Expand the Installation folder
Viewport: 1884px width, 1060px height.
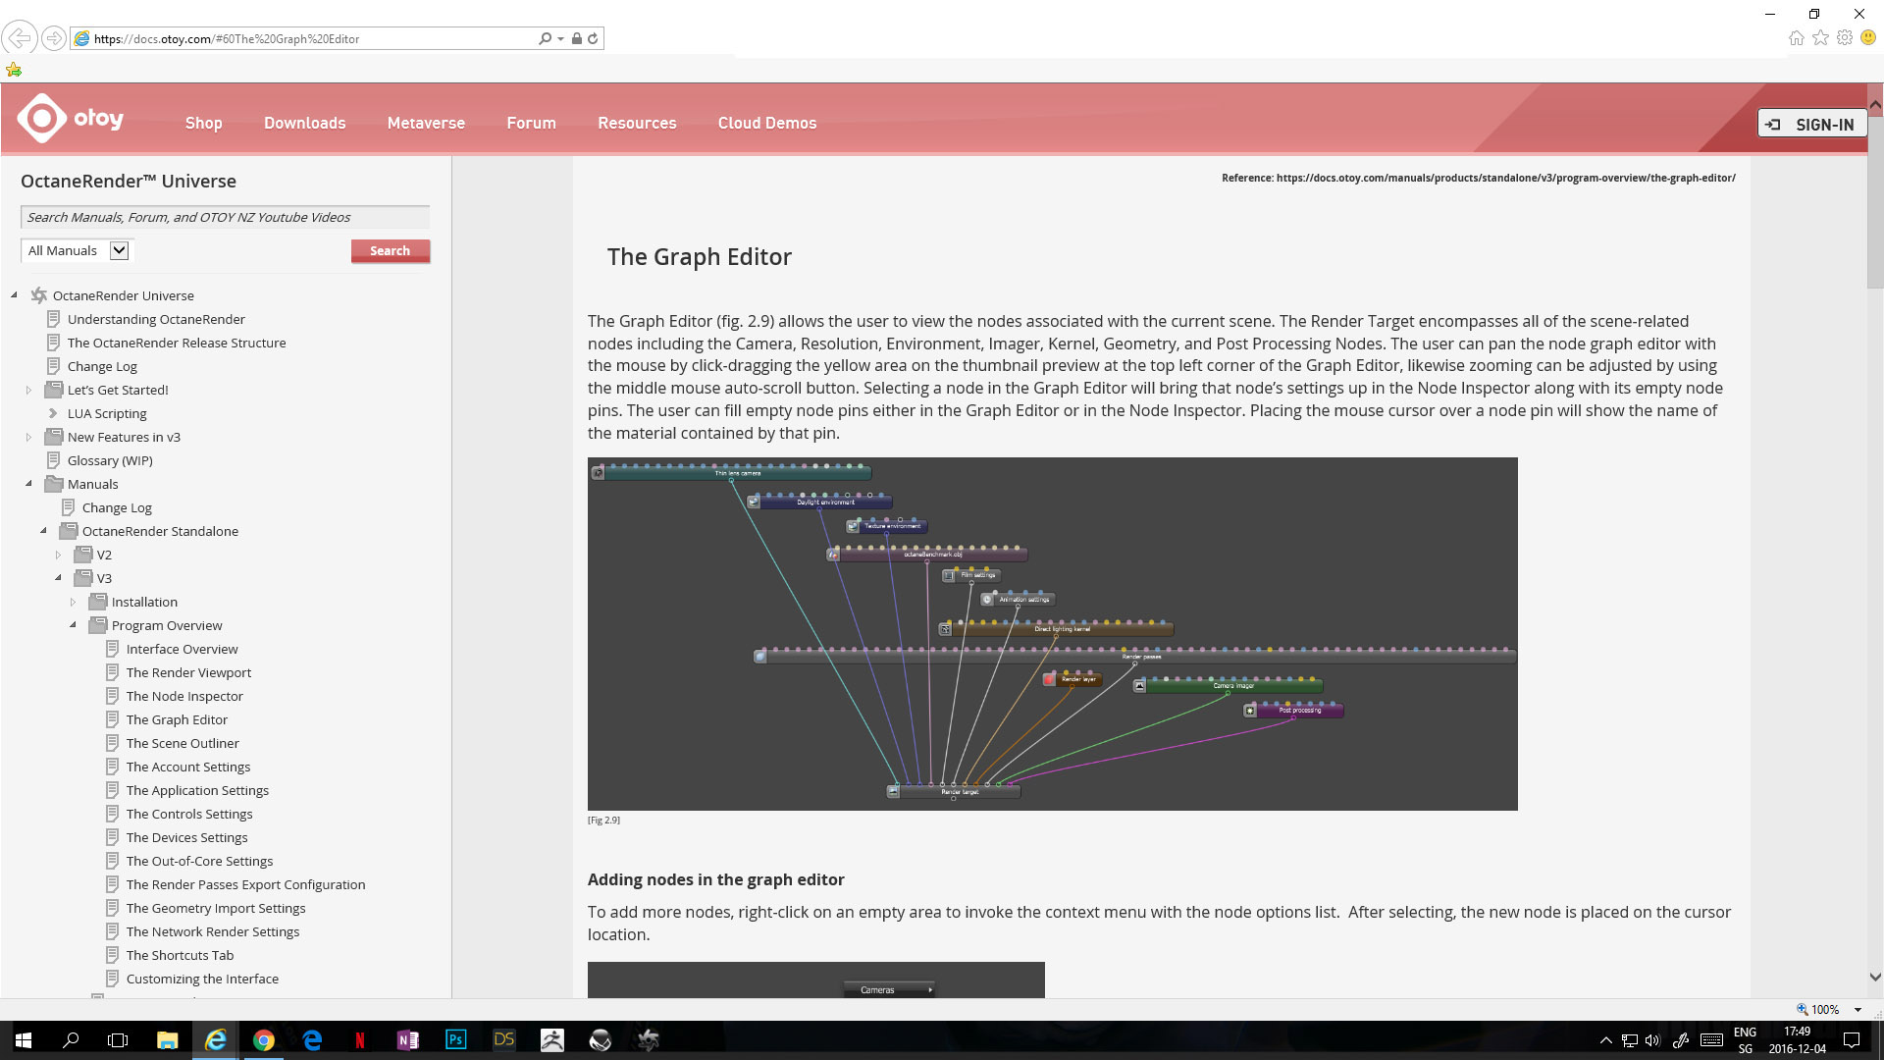tap(73, 602)
